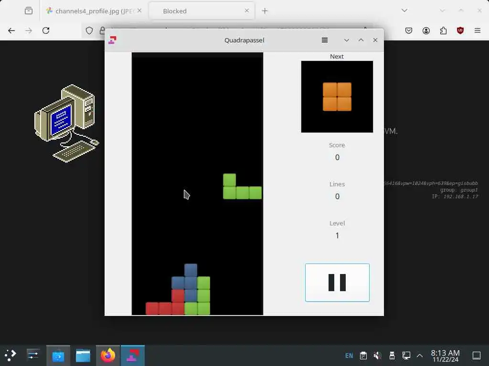489x366 pixels.
Task: Minimize the Quadrapassel window
Action: coord(347,40)
